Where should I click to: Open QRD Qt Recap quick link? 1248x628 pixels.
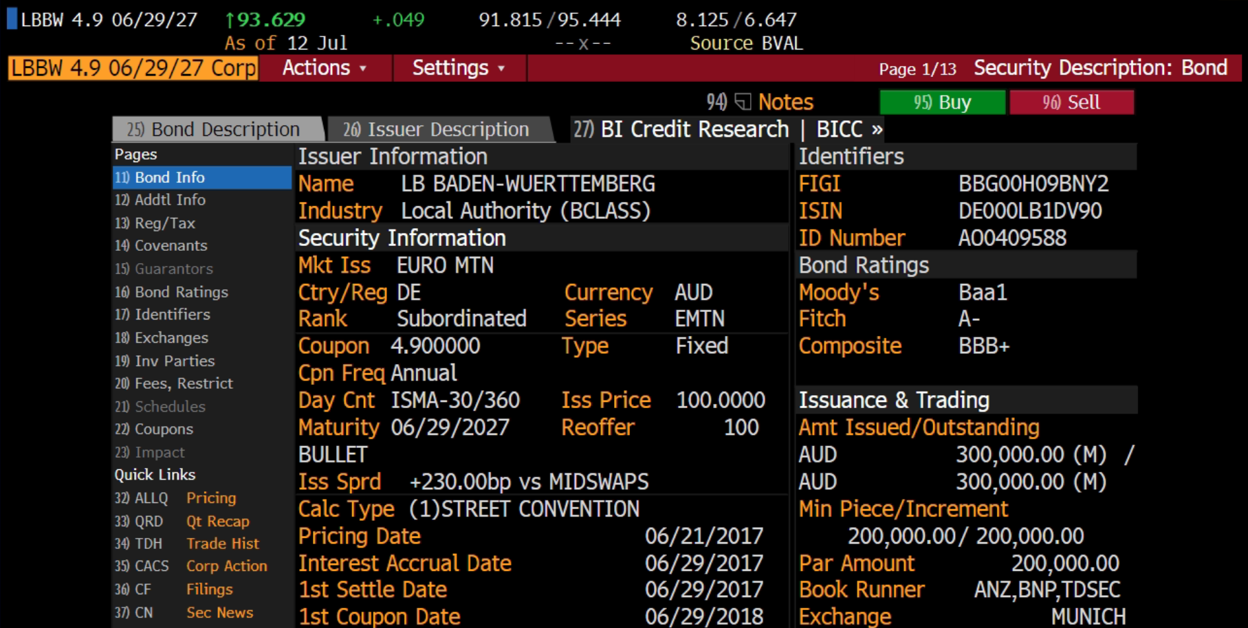pos(182,522)
